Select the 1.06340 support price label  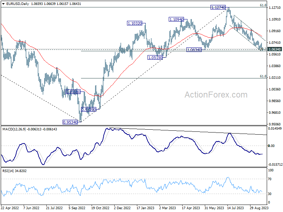[x=194, y=49]
